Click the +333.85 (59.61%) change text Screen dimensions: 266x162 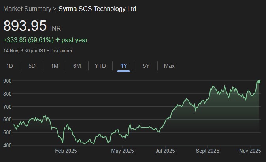coord(28,40)
